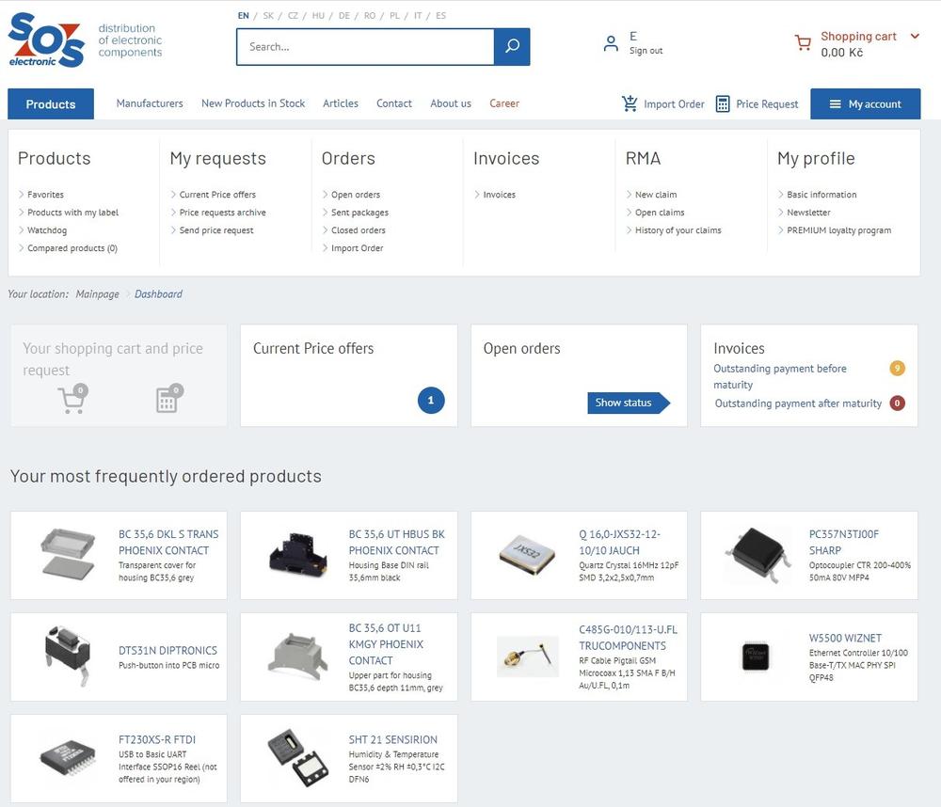Image resolution: width=941 pixels, height=807 pixels.
Task: Click Sign out
Action: tap(646, 51)
